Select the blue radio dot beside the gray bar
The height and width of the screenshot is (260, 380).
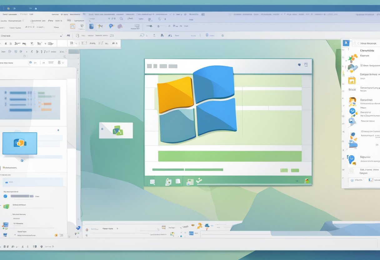pyautogui.click(x=5, y=196)
